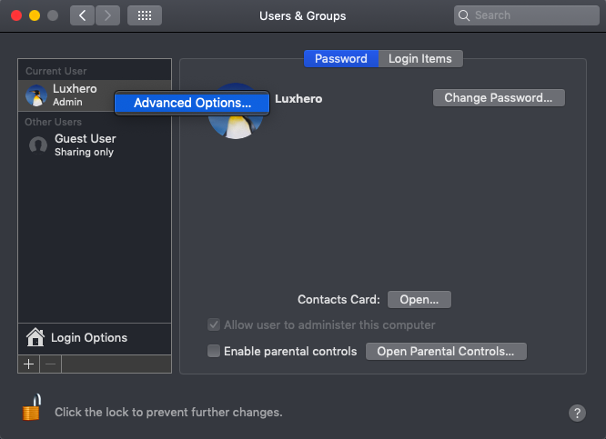
Task: Choose Advanced Options from context menu
Action: pyautogui.click(x=192, y=103)
